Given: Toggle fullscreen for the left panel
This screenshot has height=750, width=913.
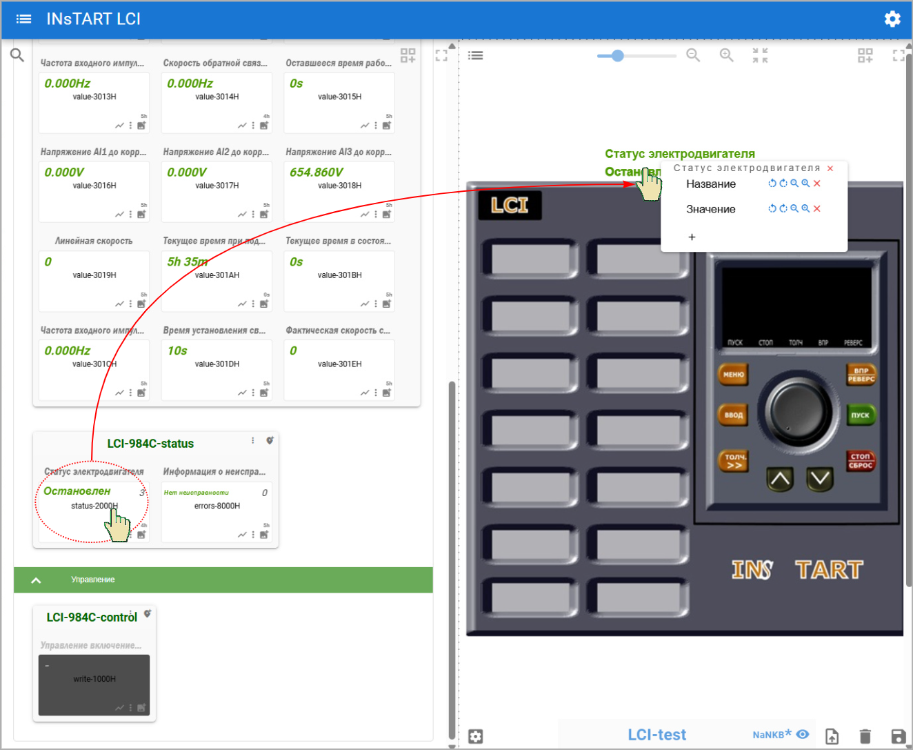Looking at the screenshot, I should (x=441, y=55).
